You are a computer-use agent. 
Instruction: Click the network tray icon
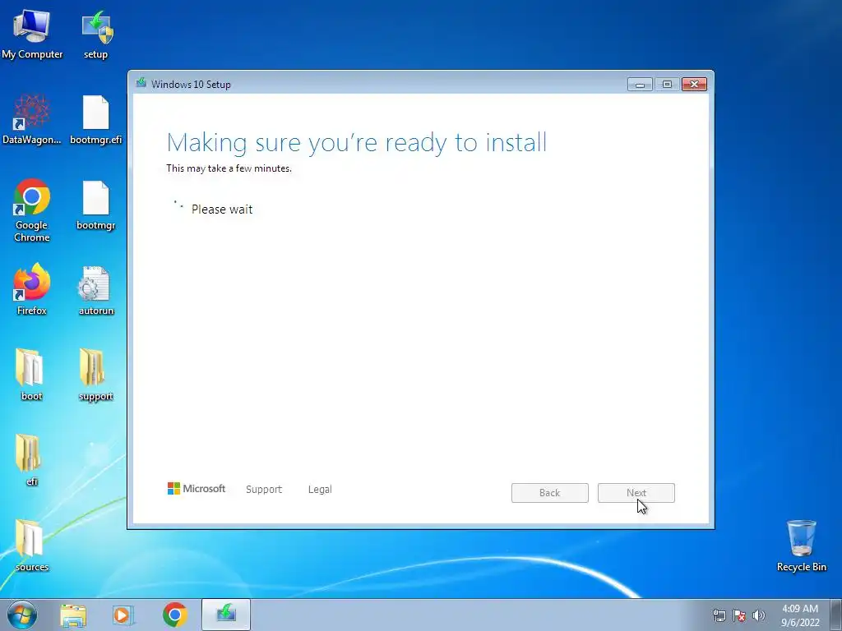[x=719, y=615]
